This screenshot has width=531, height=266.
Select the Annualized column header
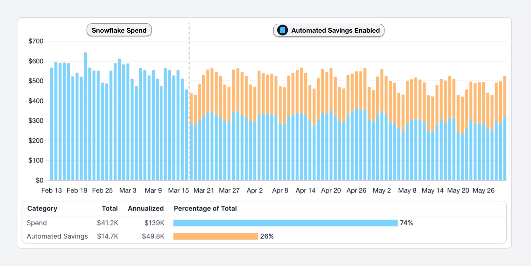[146, 208]
